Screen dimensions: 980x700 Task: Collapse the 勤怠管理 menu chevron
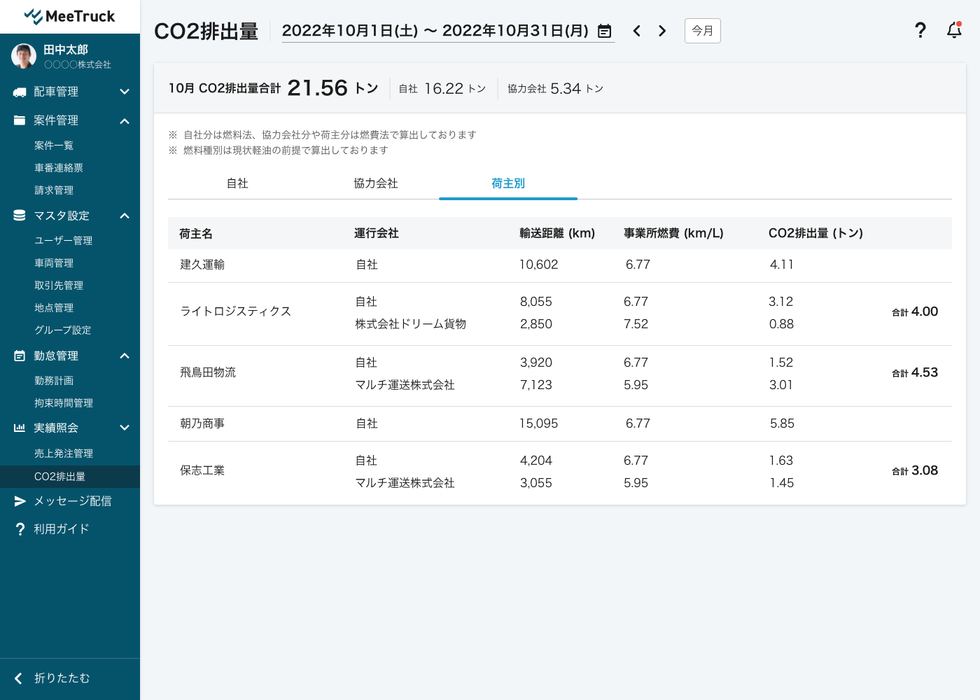coord(125,356)
